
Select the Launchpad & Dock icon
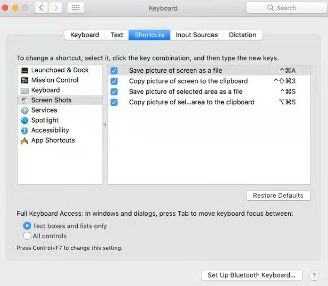point(25,70)
